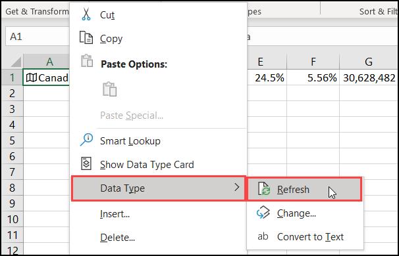Click the Smart Lookup magnifier icon
399x256 pixels.
86,140
